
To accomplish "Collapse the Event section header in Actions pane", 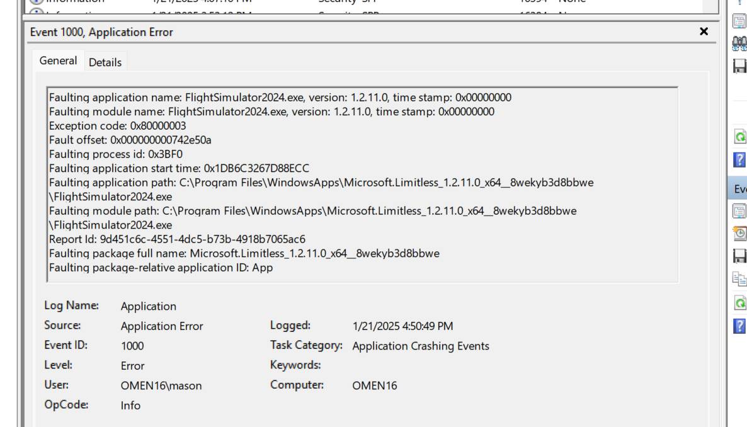I will click(740, 189).
